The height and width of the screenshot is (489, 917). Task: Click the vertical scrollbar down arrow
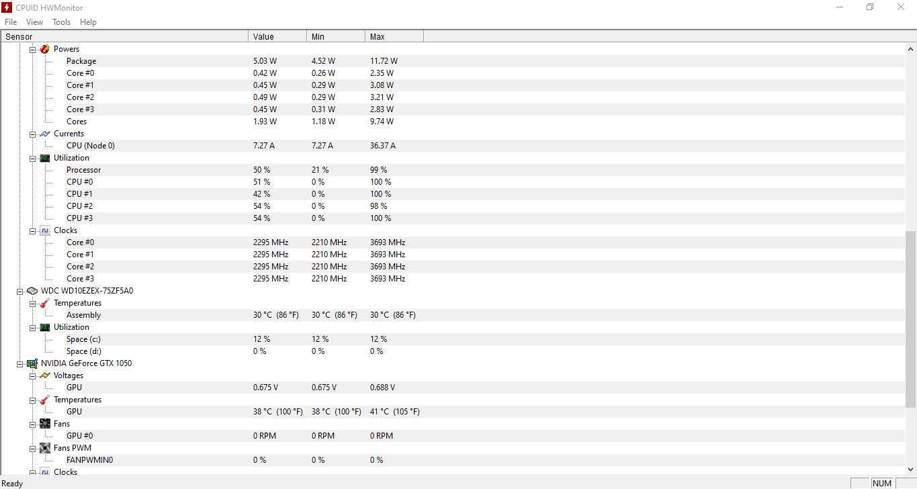911,469
